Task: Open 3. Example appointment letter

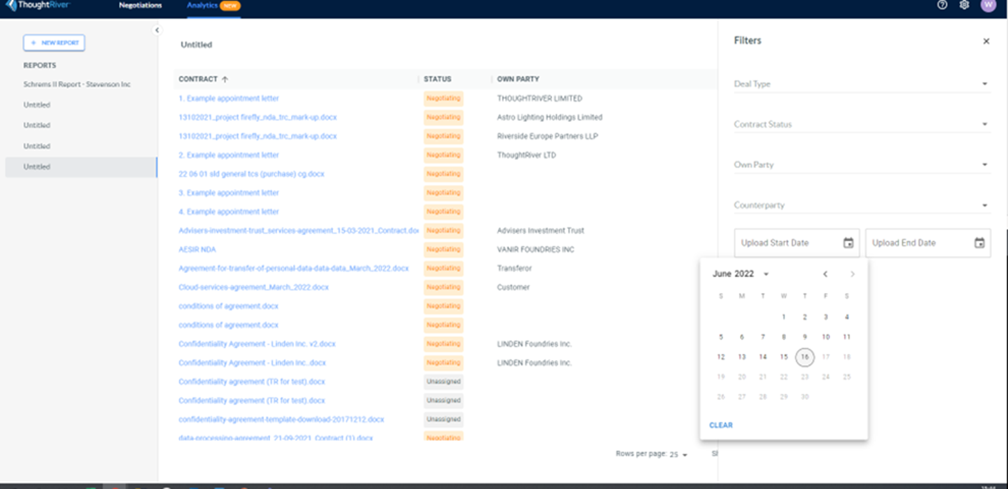Action: tap(229, 193)
